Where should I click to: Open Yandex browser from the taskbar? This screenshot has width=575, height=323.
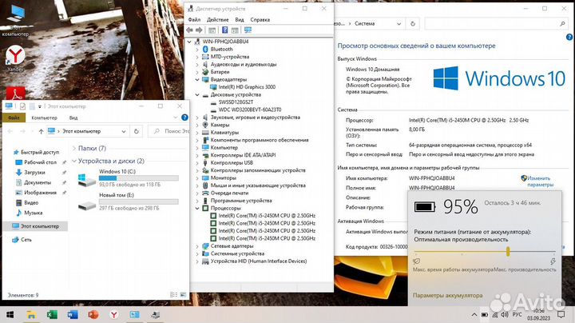tap(114, 314)
